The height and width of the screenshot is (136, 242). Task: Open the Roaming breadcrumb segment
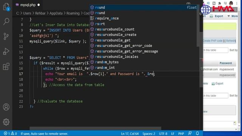pyautogui.click(x=73, y=13)
